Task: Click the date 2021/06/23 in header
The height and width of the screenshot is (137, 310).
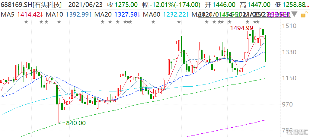Action: pos(85,4)
